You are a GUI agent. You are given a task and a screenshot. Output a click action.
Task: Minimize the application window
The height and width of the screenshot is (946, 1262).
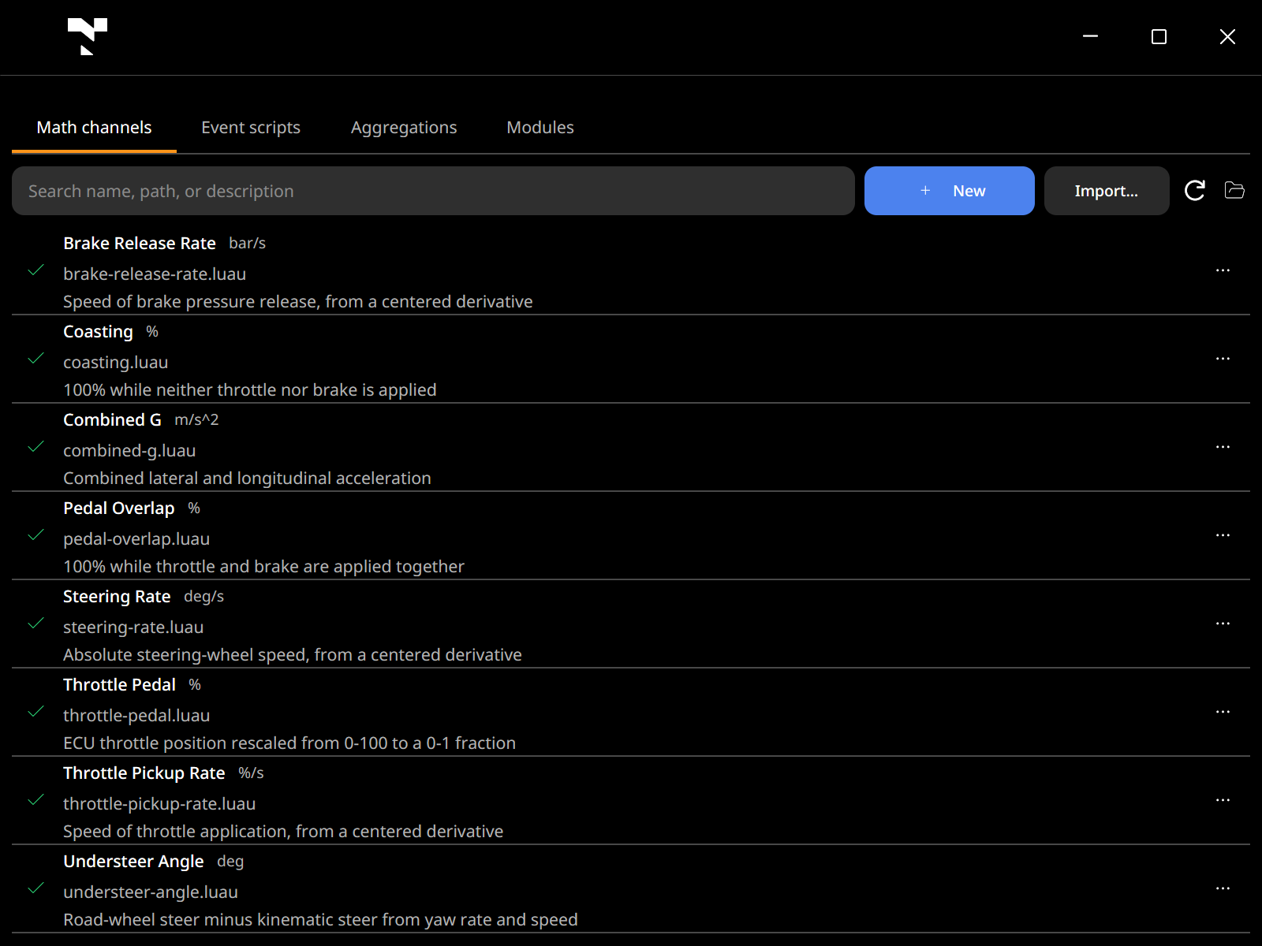point(1091,36)
